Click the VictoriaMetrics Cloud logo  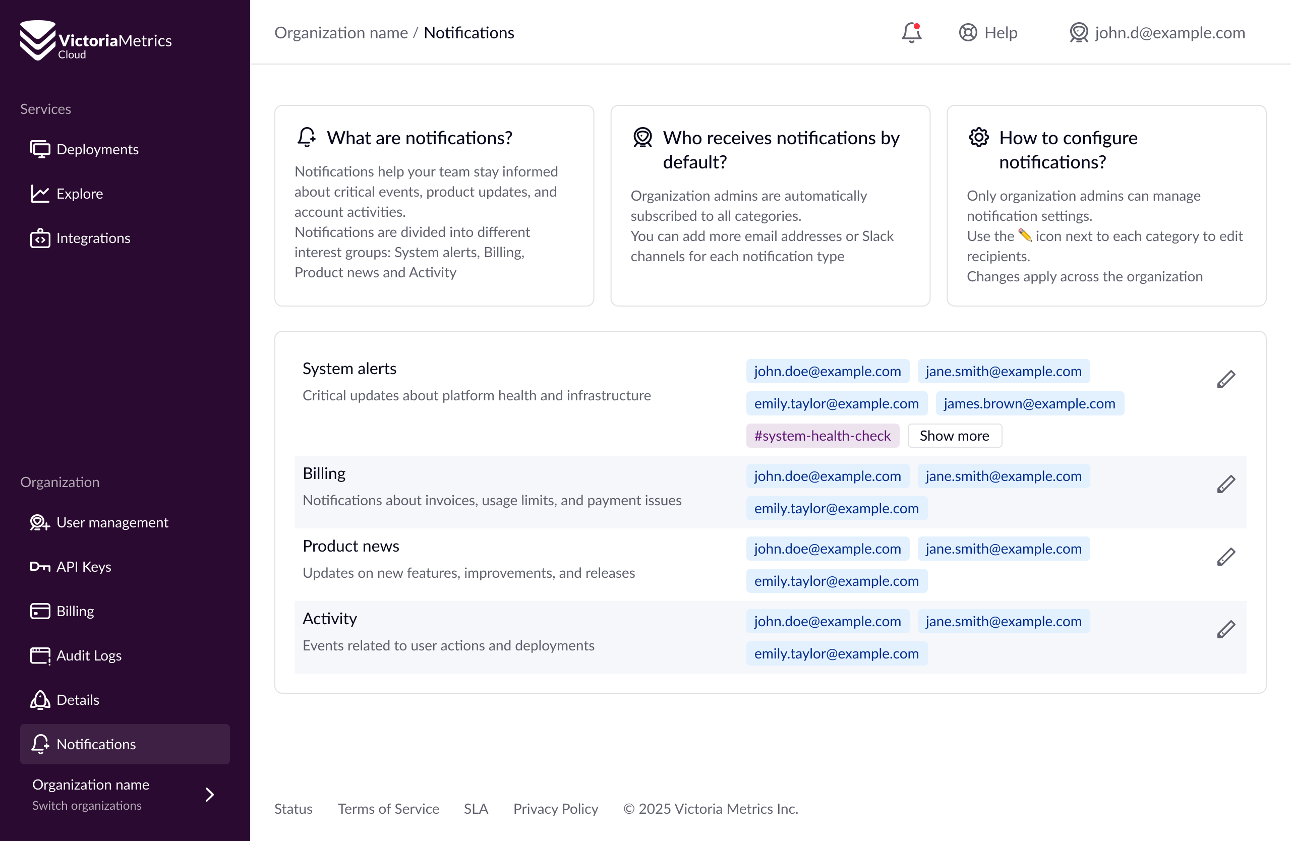[95, 41]
